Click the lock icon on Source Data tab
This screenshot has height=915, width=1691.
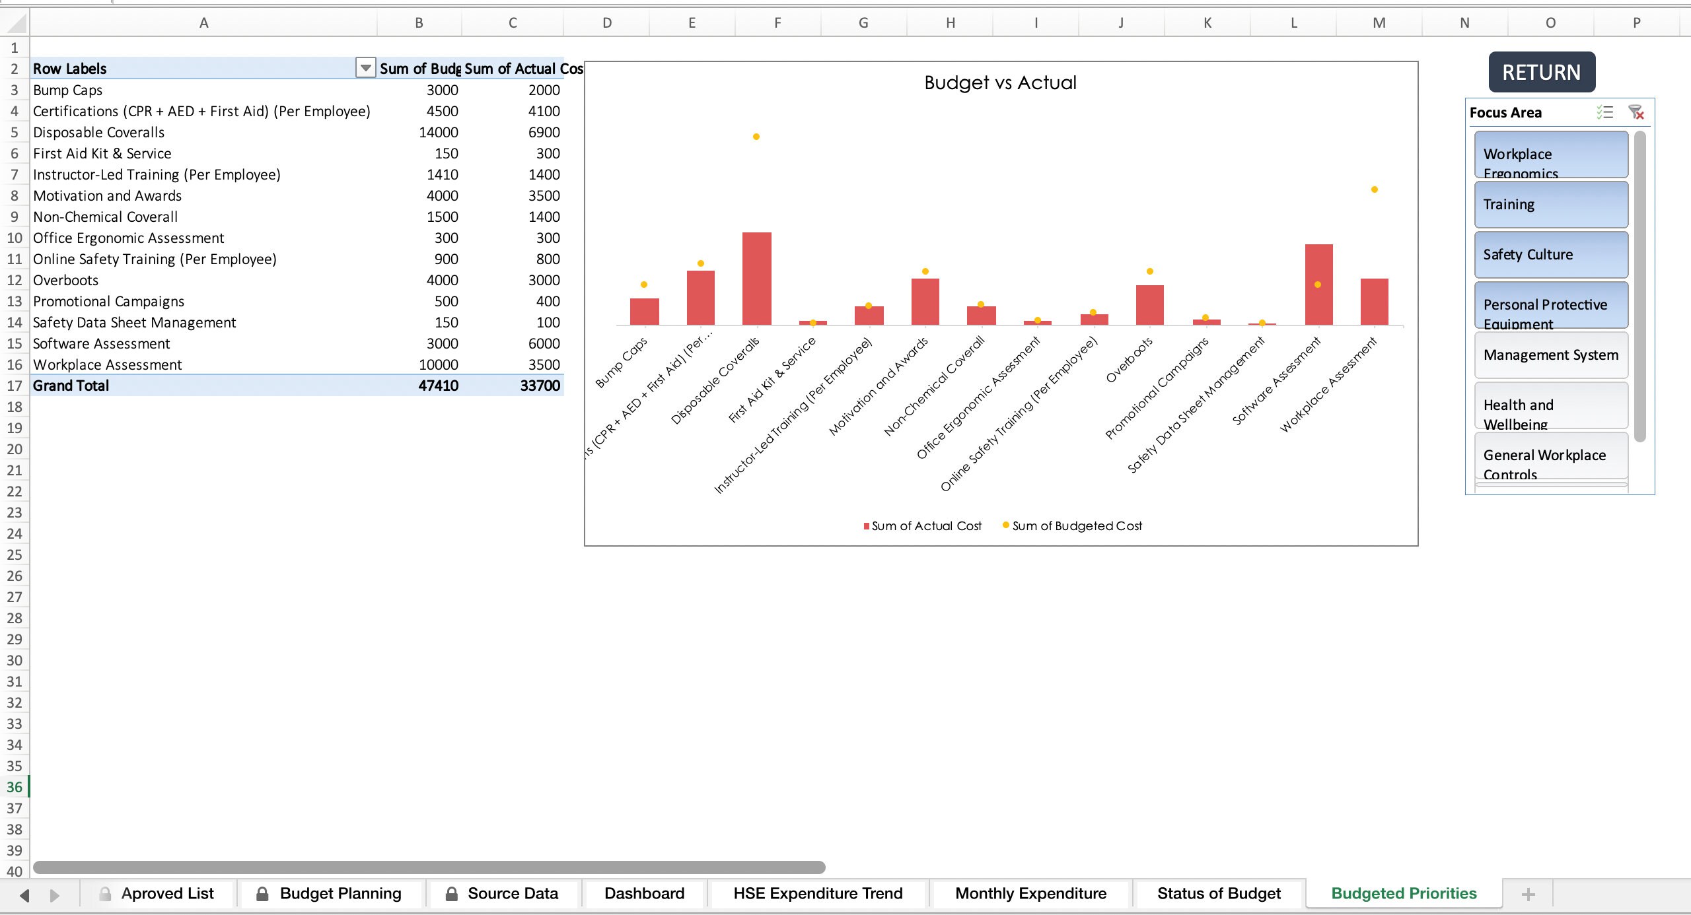pyautogui.click(x=452, y=893)
